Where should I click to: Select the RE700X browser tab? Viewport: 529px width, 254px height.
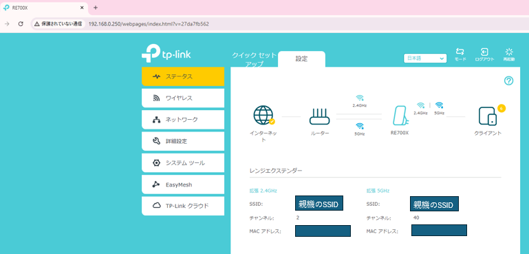44,8
